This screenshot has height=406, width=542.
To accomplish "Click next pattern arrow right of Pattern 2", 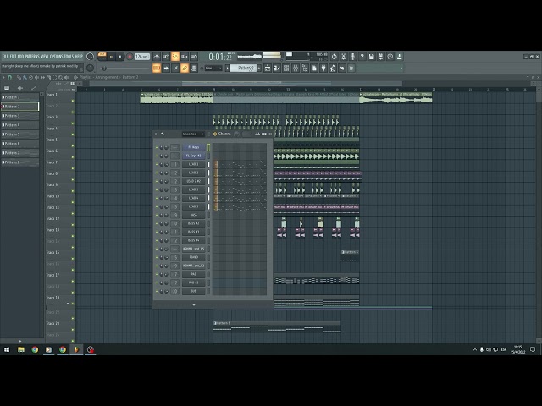I will [259, 69].
